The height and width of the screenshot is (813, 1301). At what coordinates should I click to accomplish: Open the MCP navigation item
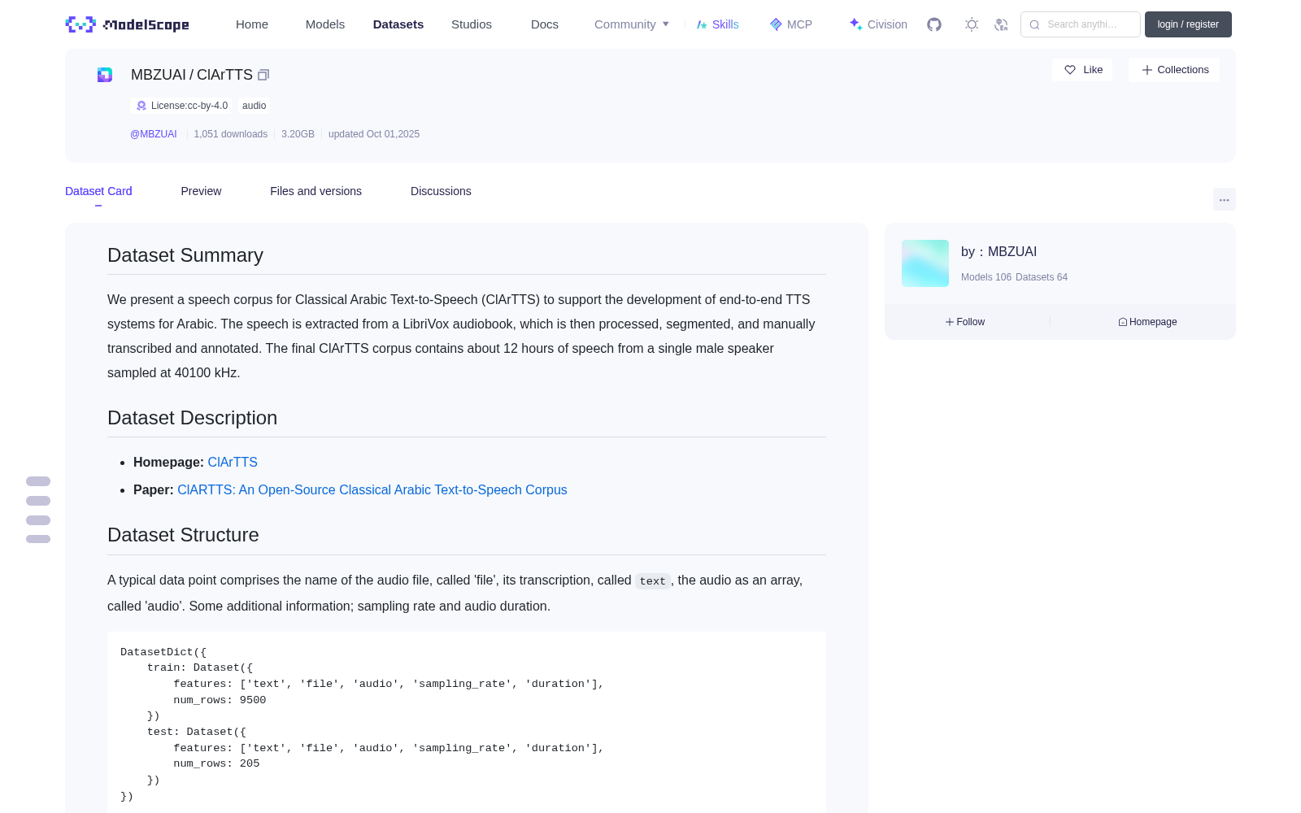point(791,24)
